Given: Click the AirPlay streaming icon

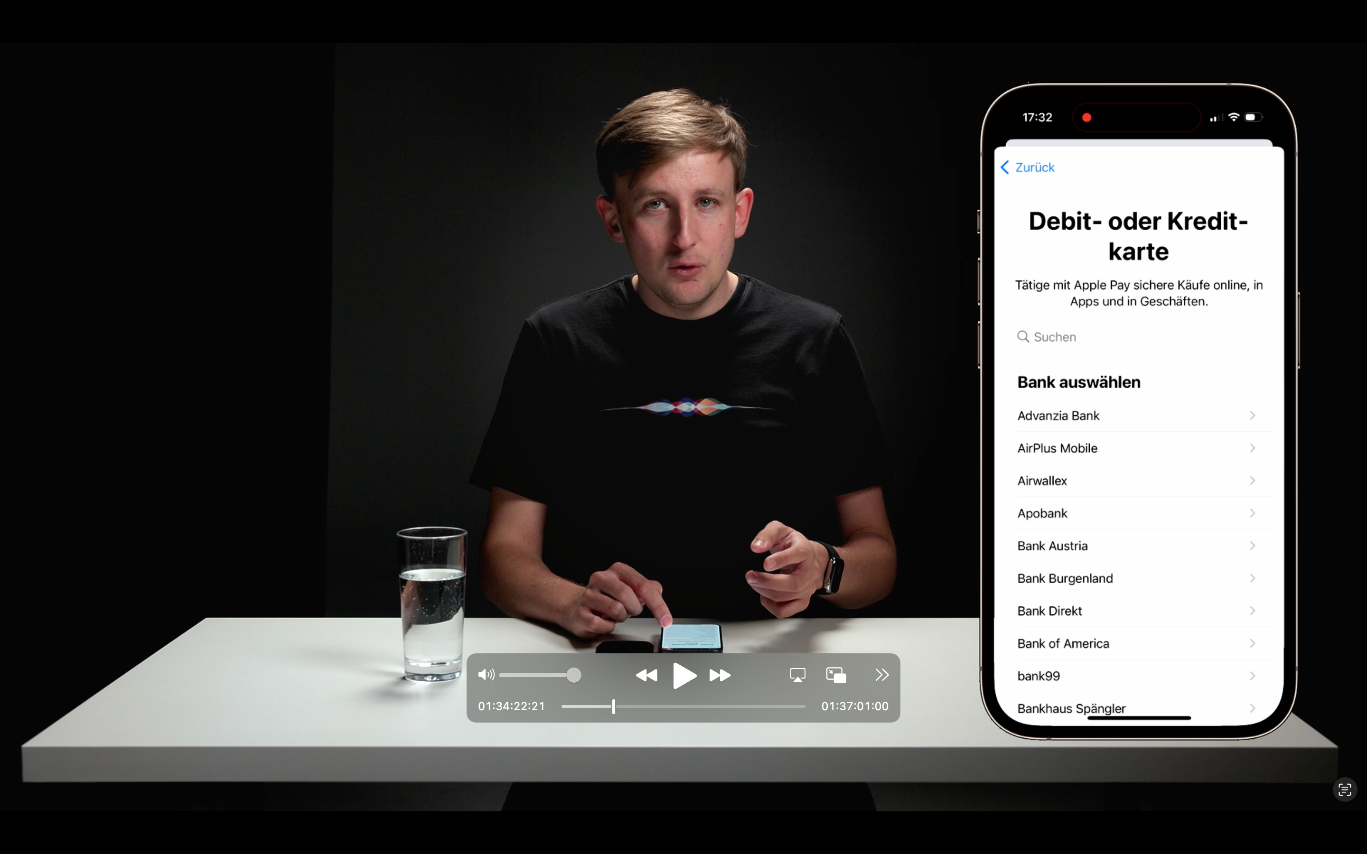Looking at the screenshot, I should [x=797, y=674].
